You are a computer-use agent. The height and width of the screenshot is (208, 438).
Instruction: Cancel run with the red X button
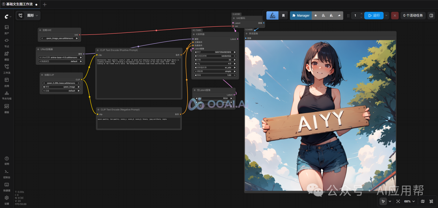pyautogui.click(x=395, y=16)
